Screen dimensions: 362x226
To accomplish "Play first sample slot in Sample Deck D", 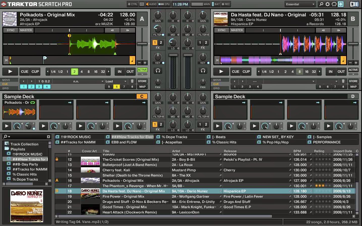I will (x=218, y=126).
